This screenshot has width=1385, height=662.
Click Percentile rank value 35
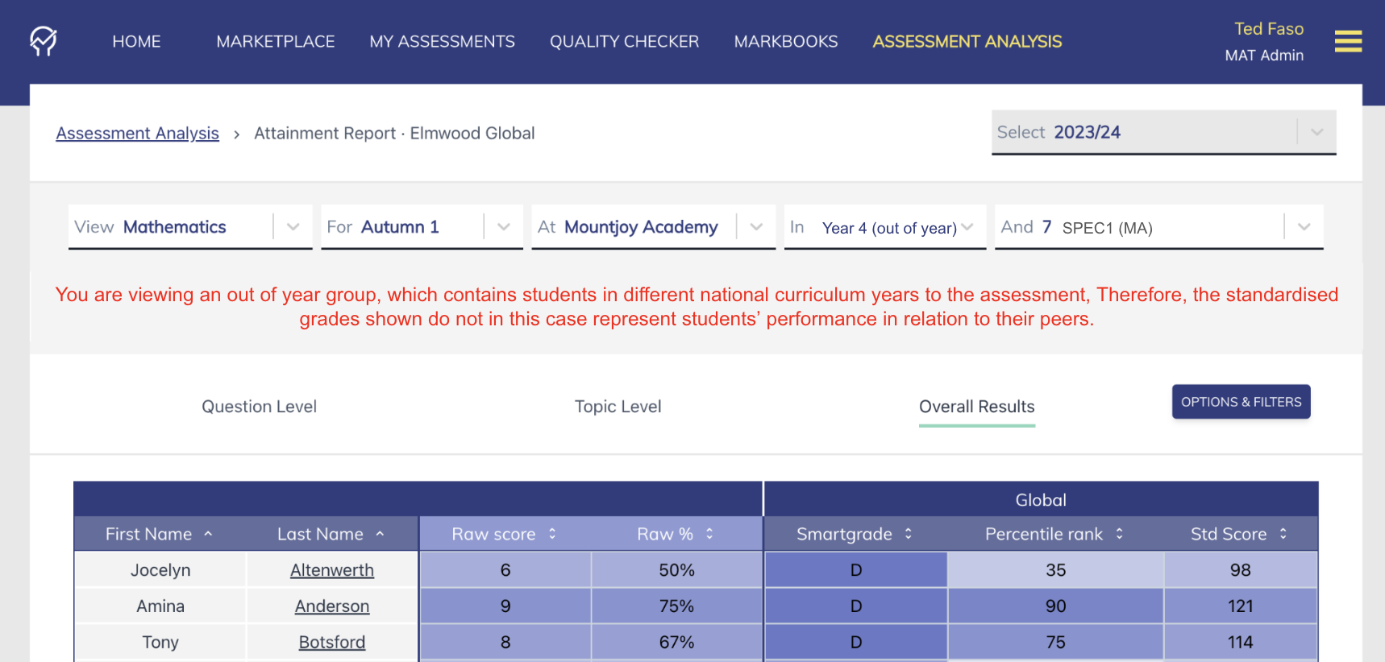1055,570
